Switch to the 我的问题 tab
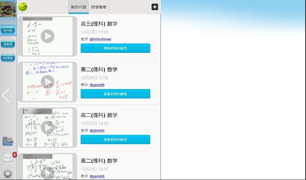This screenshot has width=306, height=180. click(x=78, y=7)
